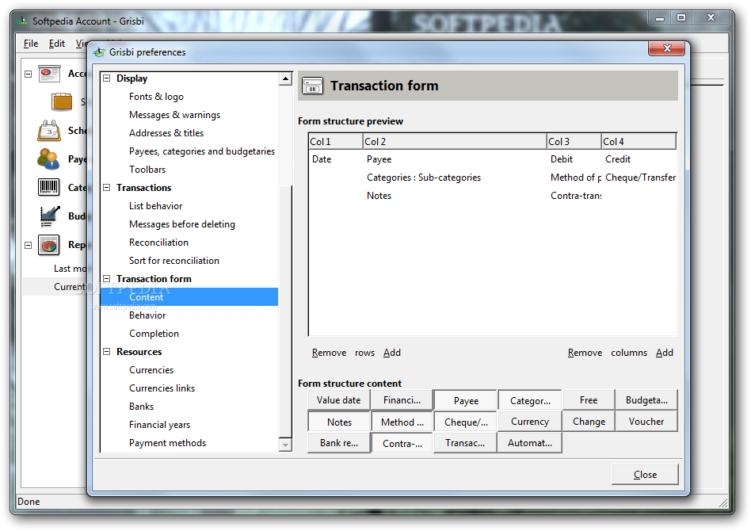Close the preferences with Close button
The height and width of the screenshot is (531, 751).
click(645, 475)
